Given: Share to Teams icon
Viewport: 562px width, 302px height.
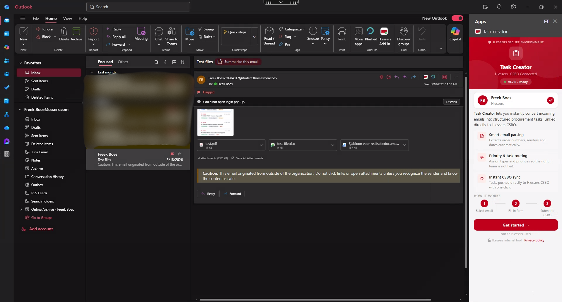Looking at the screenshot, I should [172, 31].
